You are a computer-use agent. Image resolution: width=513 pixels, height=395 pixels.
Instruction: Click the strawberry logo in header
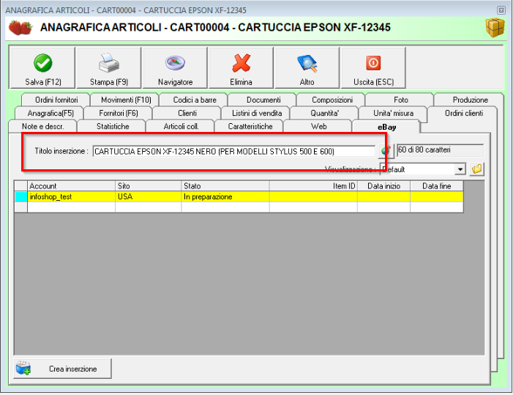click(20, 28)
